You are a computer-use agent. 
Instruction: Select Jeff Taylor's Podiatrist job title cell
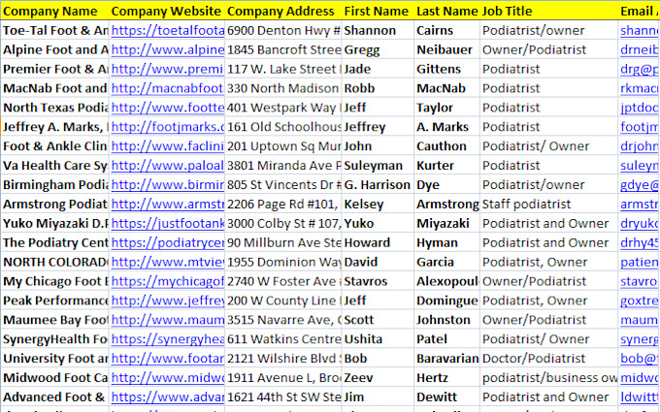(549, 108)
